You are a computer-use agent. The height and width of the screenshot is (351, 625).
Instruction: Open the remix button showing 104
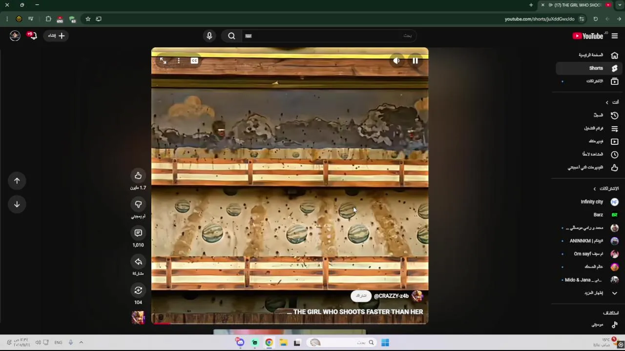(138, 291)
